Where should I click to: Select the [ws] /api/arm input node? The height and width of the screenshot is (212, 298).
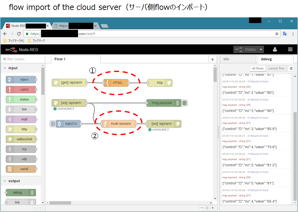point(69,103)
